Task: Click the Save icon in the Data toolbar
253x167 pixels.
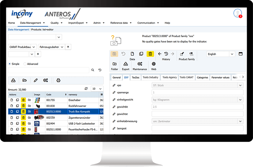Action: (x=114, y=54)
